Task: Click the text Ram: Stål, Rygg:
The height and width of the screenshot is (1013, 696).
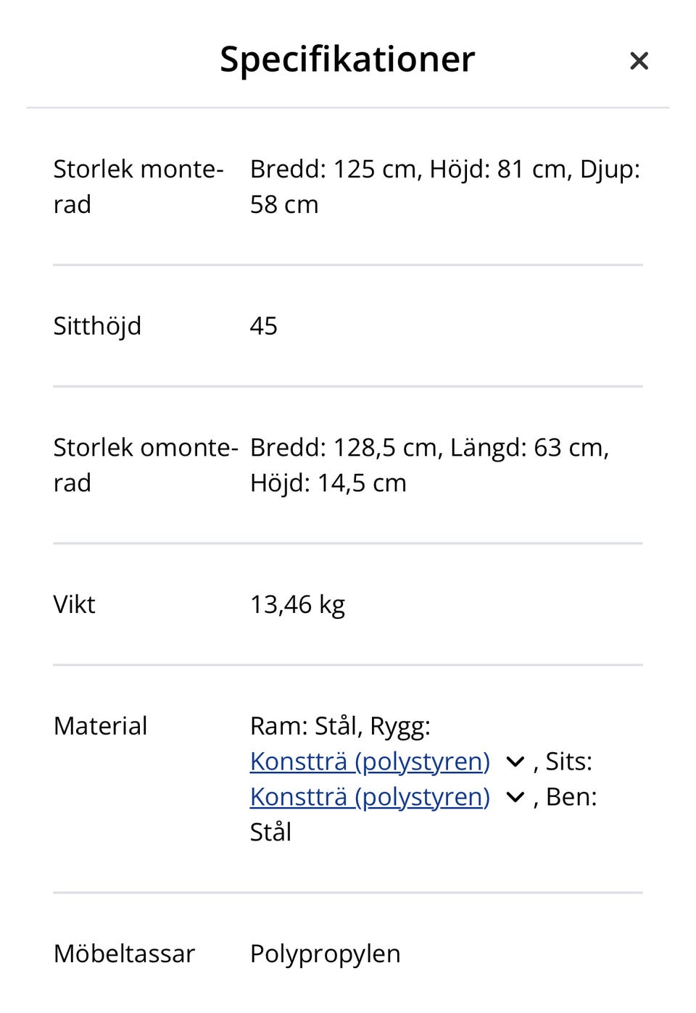Action: (x=340, y=726)
